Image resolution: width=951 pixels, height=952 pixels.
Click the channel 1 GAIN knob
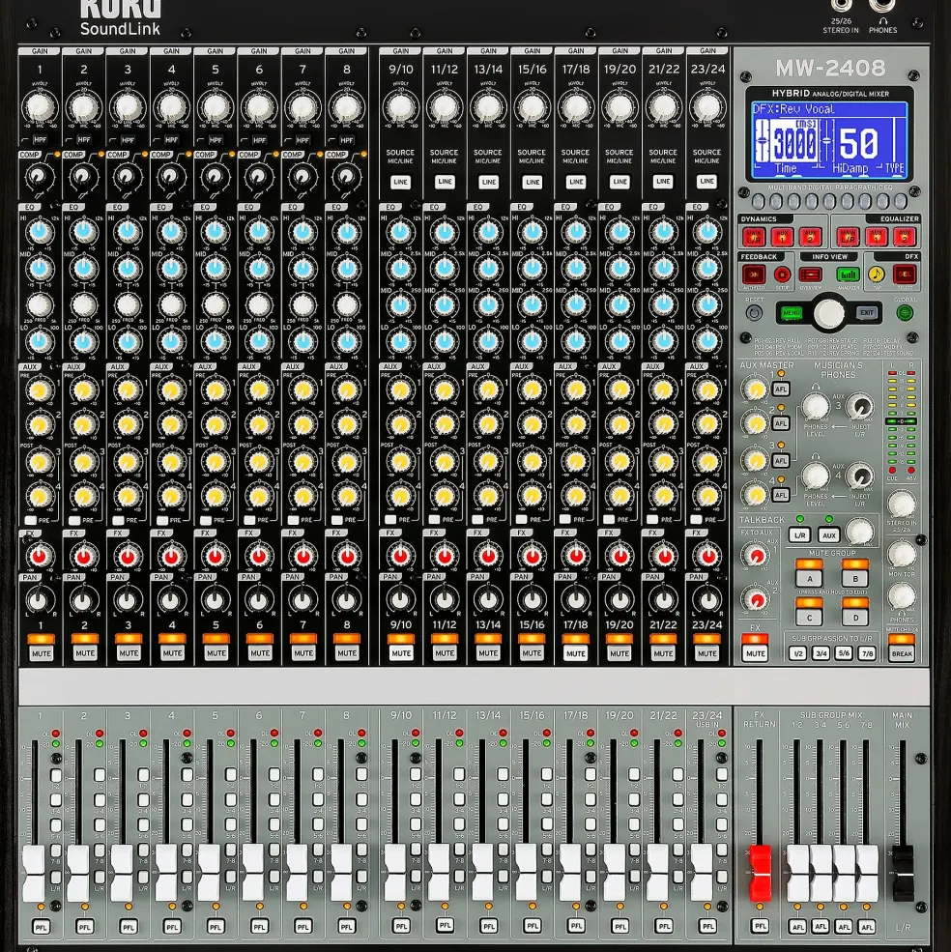[x=40, y=107]
